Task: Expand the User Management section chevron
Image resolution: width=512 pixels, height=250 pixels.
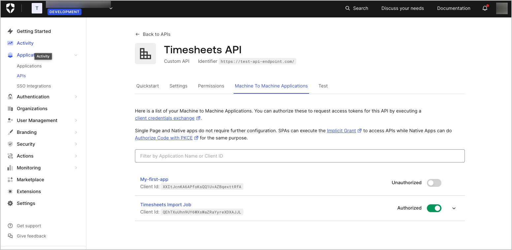Action: pos(76,120)
